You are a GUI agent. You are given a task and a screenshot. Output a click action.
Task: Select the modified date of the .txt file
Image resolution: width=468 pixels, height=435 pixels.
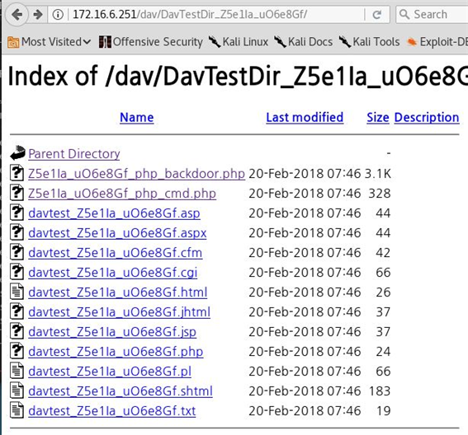pyautogui.click(x=305, y=410)
